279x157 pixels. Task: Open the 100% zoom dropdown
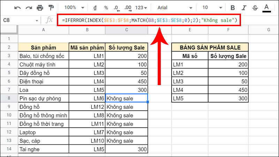pos(74,7)
